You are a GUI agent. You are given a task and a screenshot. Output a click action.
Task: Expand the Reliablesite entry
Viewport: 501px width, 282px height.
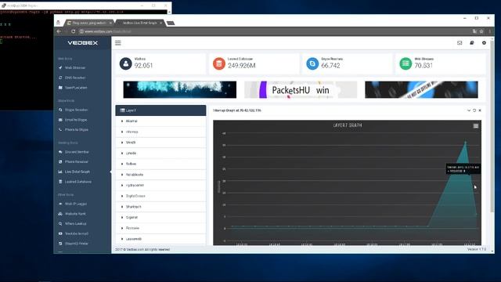pos(160,175)
